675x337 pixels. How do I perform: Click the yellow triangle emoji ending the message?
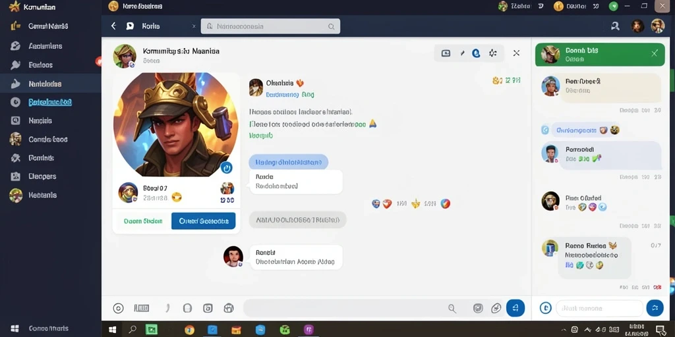[373, 124]
